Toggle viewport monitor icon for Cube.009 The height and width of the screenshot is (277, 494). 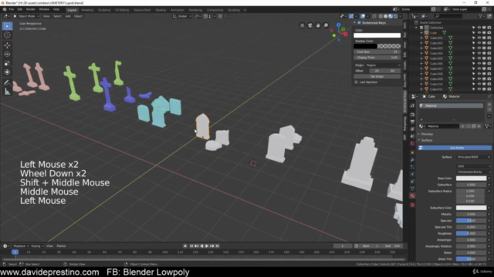[x=484, y=78]
